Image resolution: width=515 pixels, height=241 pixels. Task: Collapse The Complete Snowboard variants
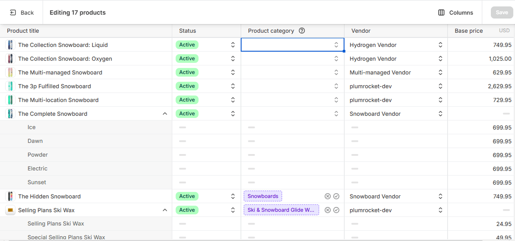(165, 114)
